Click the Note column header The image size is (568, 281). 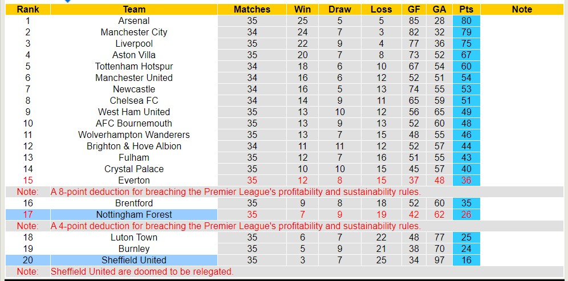(x=522, y=9)
